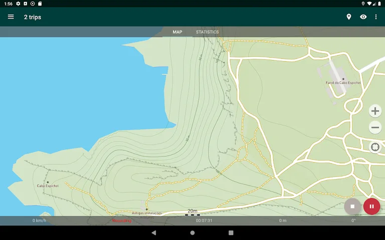Screen dimensions: 385x240
Task: Tap the 20m map scale indicator
Action: (x=192, y=212)
